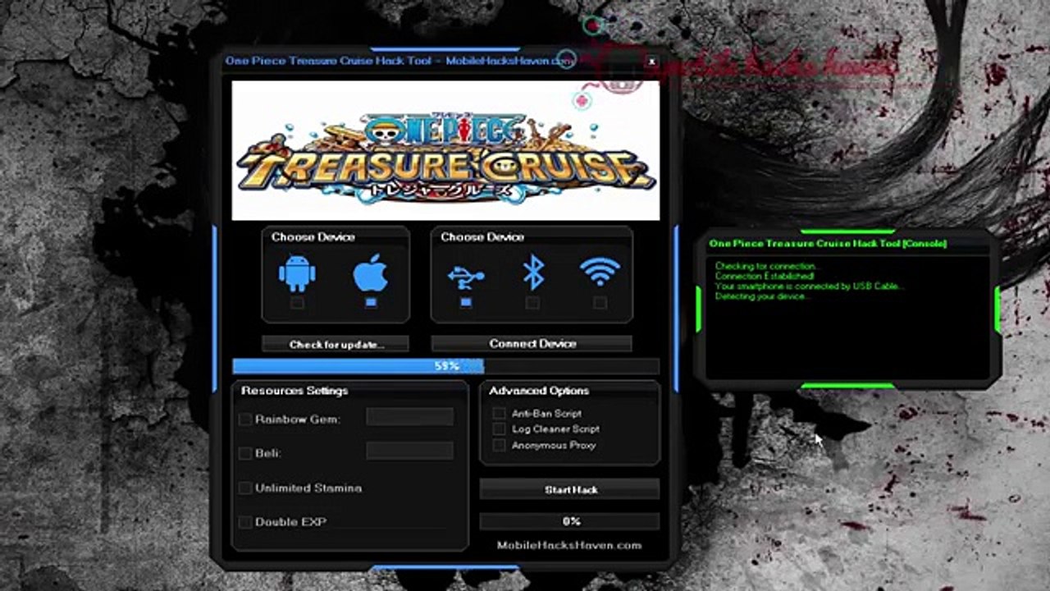Enable the Double EXP checkbox

point(245,522)
